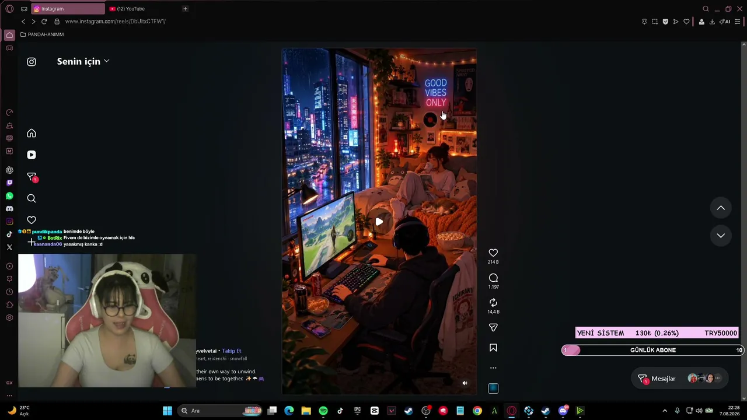Open Google Chrome from the taskbar
Image resolution: width=747 pixels, height=420 pixels.
click(x=477, y=411)
